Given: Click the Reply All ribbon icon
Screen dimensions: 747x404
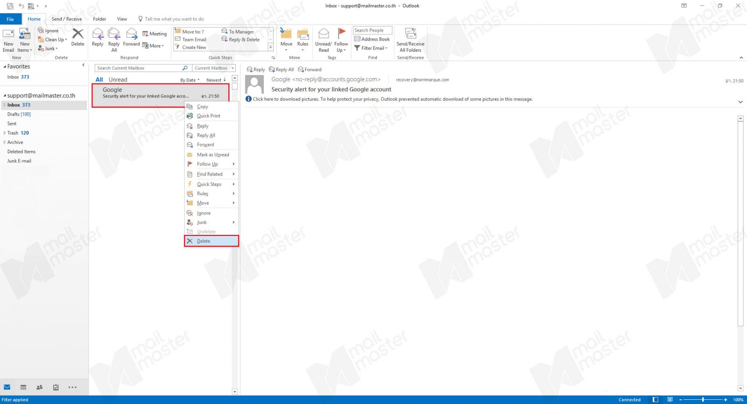Looking at the screenshot, I should (114, 40).
